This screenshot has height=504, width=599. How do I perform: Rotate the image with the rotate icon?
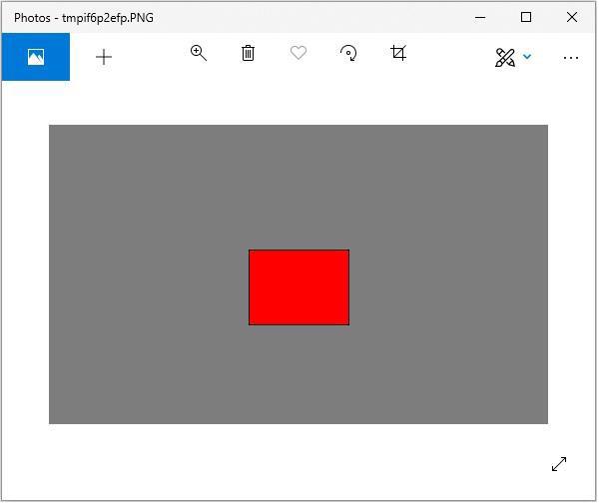[x=348, y=54]
